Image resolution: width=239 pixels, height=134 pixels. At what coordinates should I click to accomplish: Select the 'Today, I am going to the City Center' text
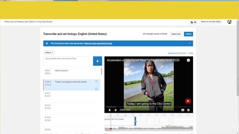(71, 82)
